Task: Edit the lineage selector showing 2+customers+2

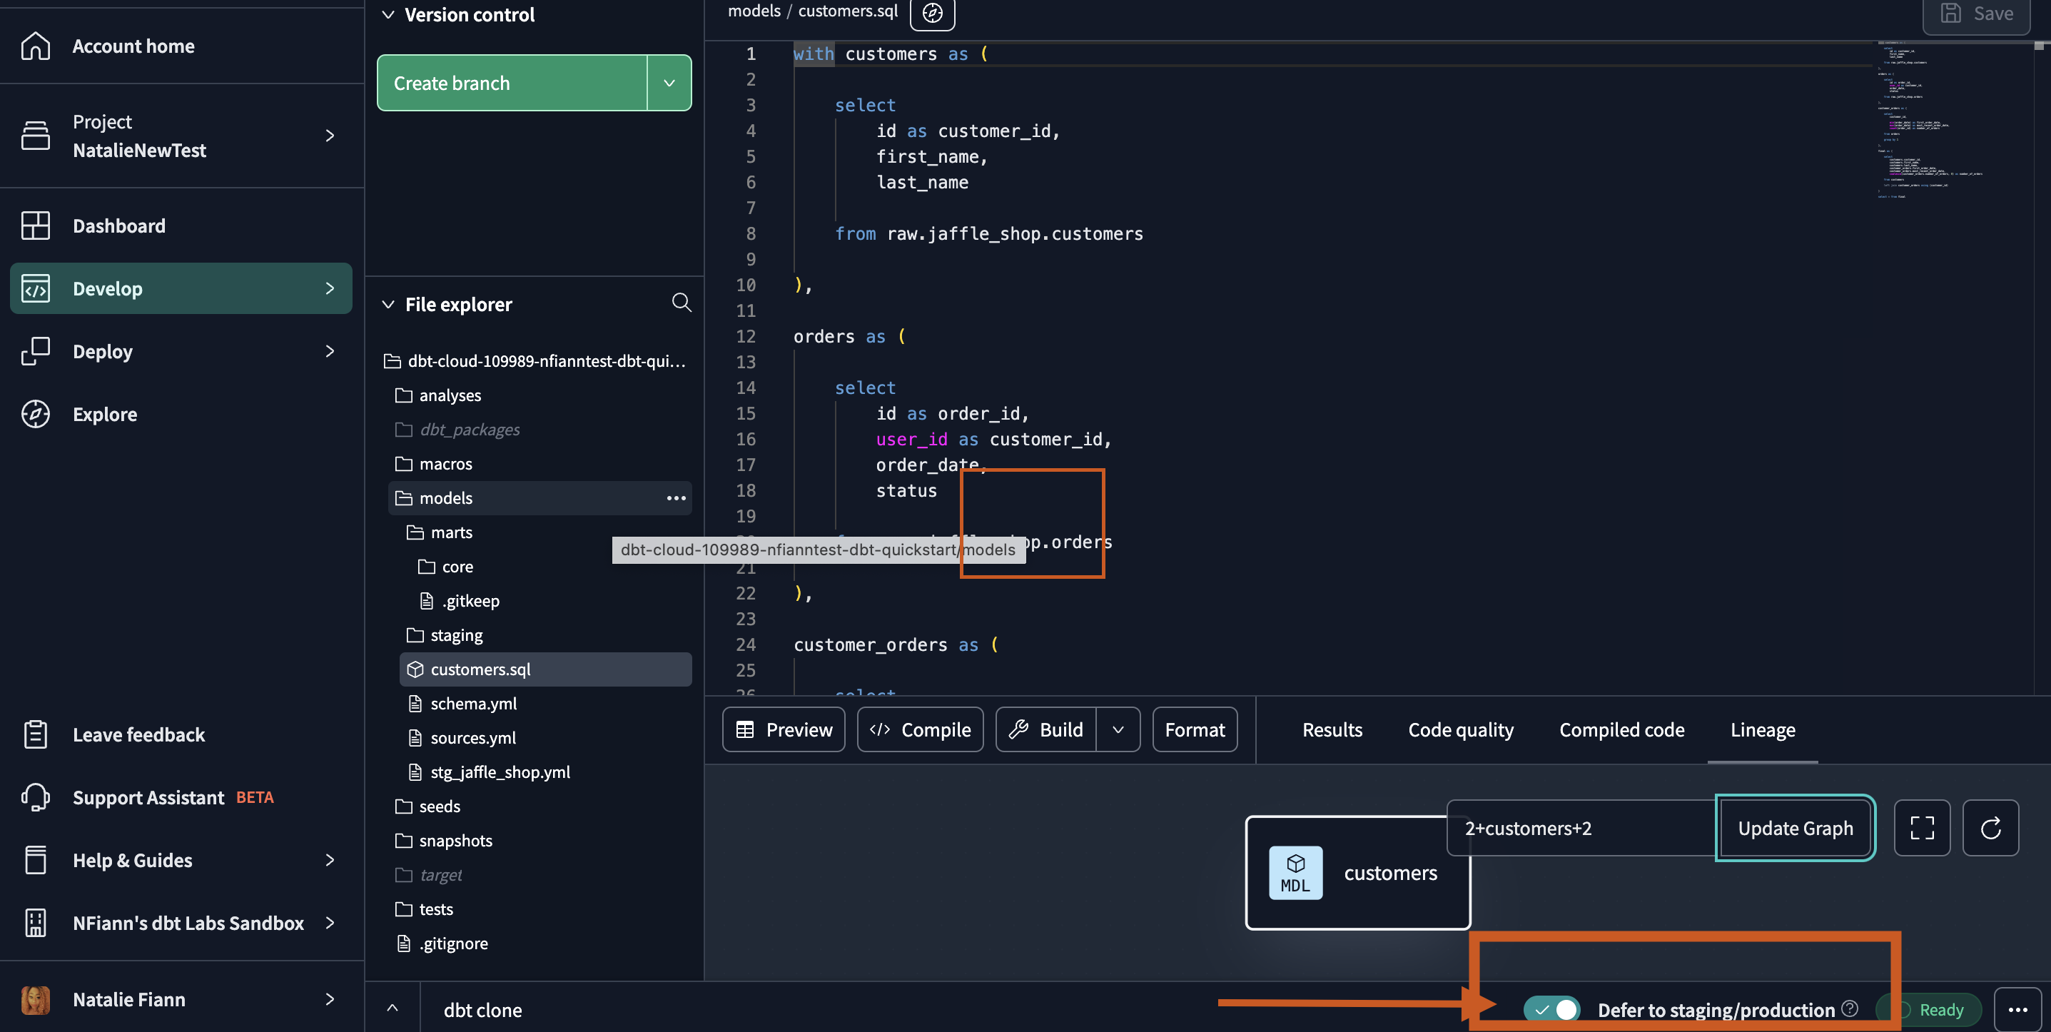Action: (x=1527, y=828)
